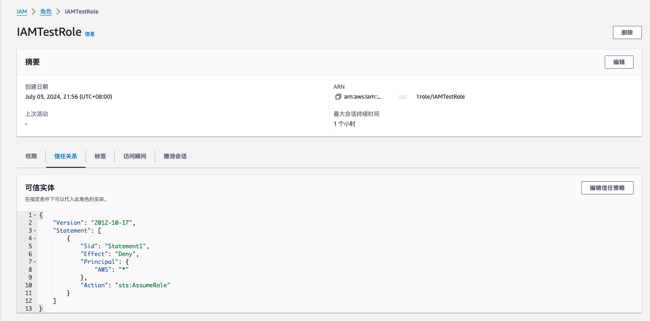The image size is (650, 321).
Task: Click line number 13 in editor gutter
Action: point(28,309)
